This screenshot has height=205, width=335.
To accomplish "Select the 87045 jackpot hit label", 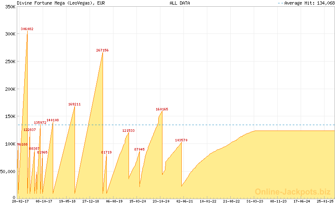I will tap(139, 149).
